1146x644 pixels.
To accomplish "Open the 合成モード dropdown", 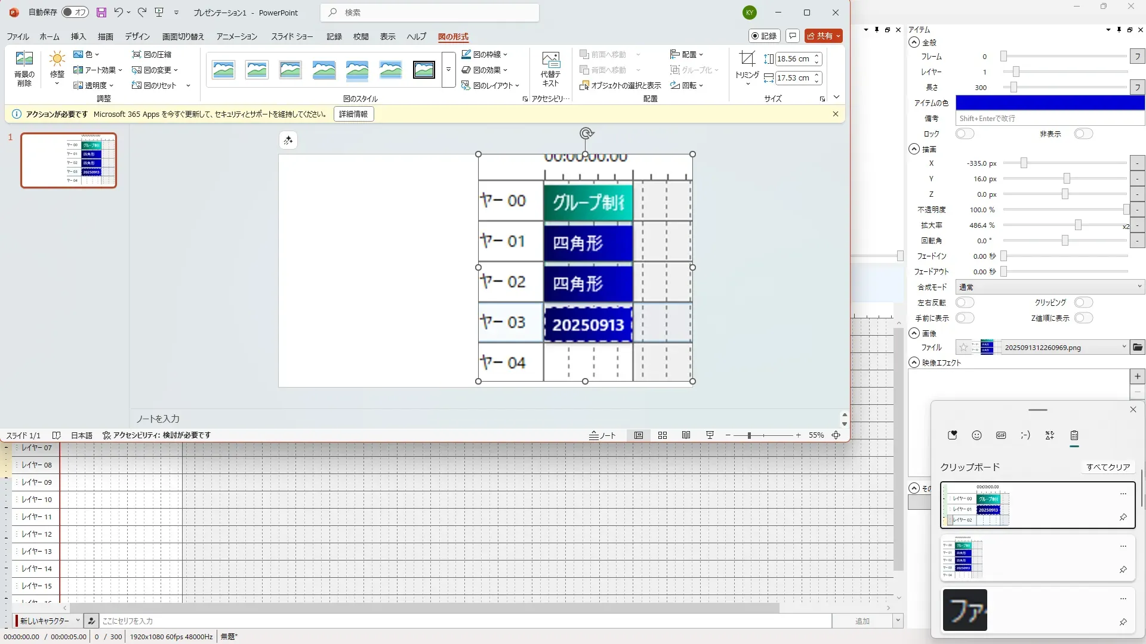I will point(1049,287).
